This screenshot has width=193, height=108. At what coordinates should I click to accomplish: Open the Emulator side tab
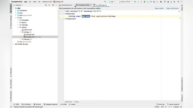[x=182, y=98]
